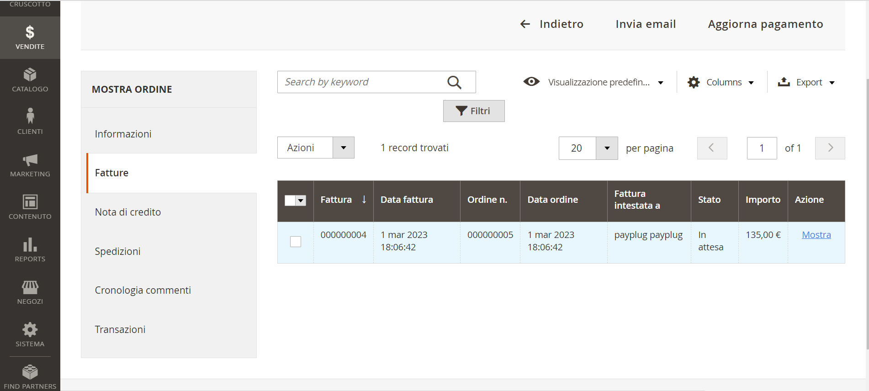Click the Filtri button
The width and height of the screenshot is (869, 391).
[x=474, y=111]
